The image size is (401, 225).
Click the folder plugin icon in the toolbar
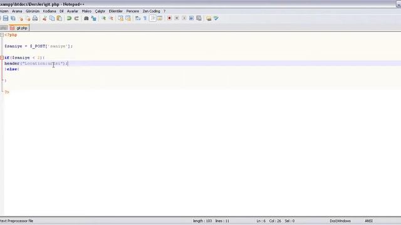pyautogui.click(x=209, y=18)
